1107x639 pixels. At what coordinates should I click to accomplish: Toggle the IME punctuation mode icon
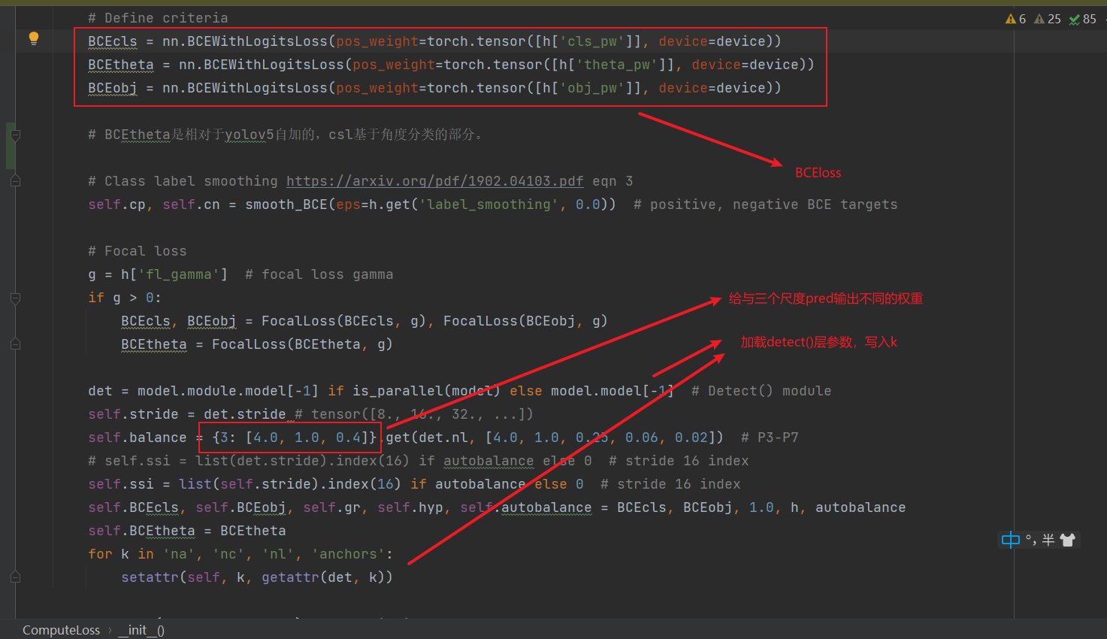(1030, 540)
